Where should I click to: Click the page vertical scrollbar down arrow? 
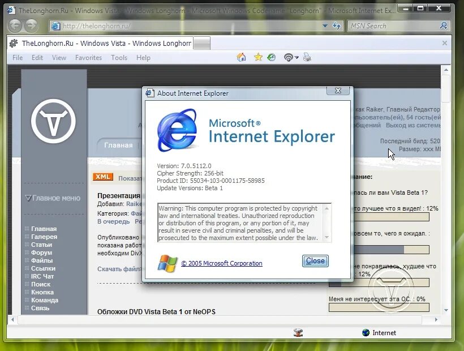click(446, 310)
